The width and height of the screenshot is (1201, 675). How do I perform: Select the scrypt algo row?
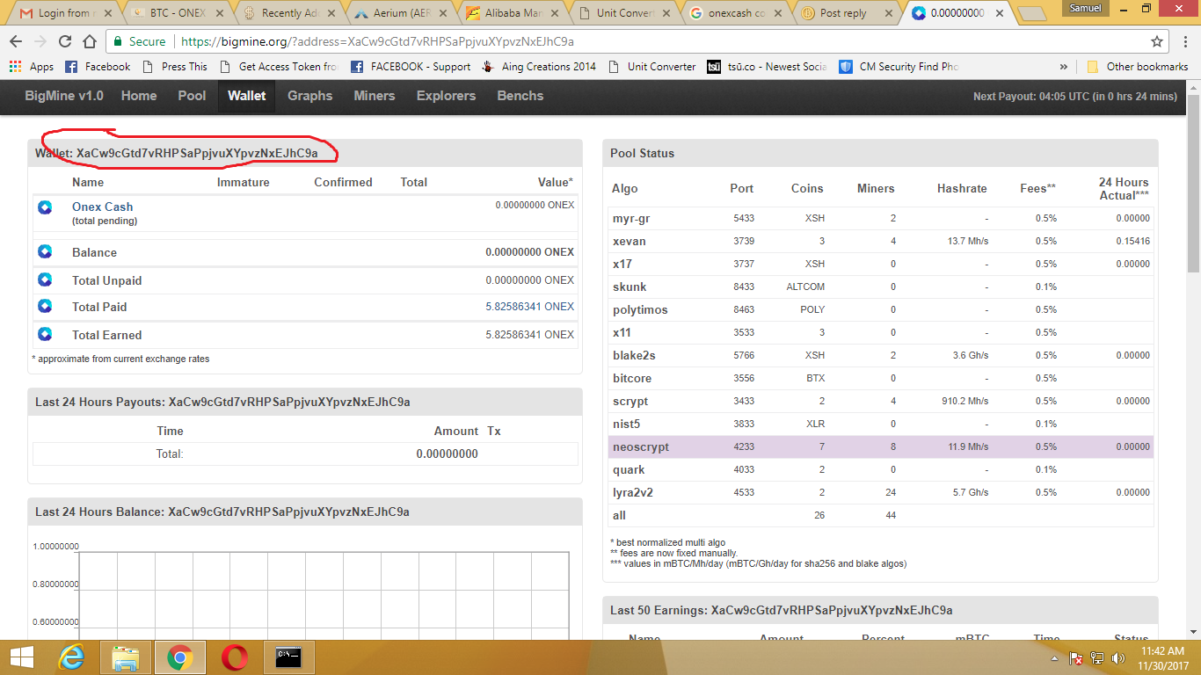(881, 401)
